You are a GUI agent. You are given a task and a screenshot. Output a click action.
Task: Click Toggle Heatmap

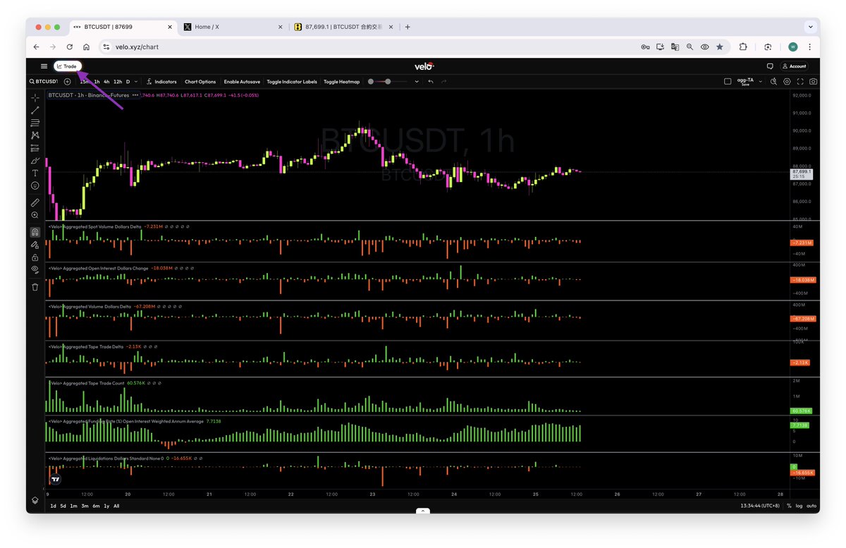click(341, 82)
